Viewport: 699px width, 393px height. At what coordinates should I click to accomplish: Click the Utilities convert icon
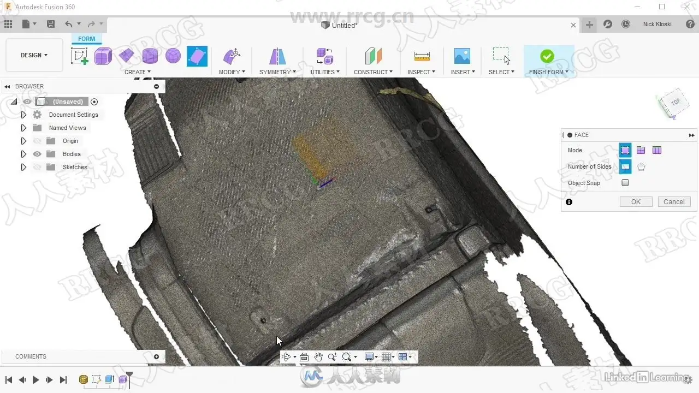(325, 56)
